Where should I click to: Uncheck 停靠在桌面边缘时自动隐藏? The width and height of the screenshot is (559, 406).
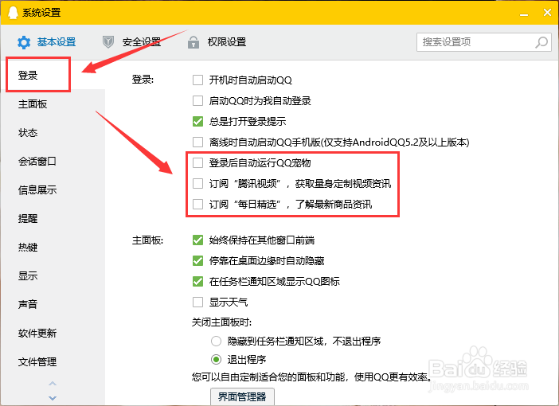pos(197,260)
